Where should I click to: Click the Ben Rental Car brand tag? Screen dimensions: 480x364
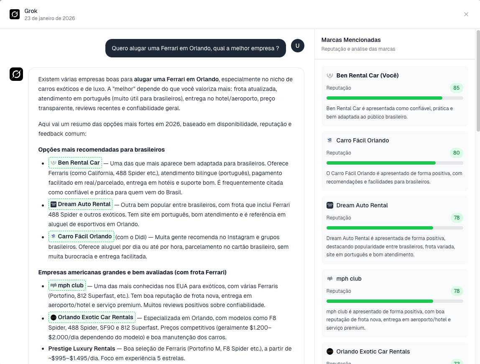coord(75,163)
